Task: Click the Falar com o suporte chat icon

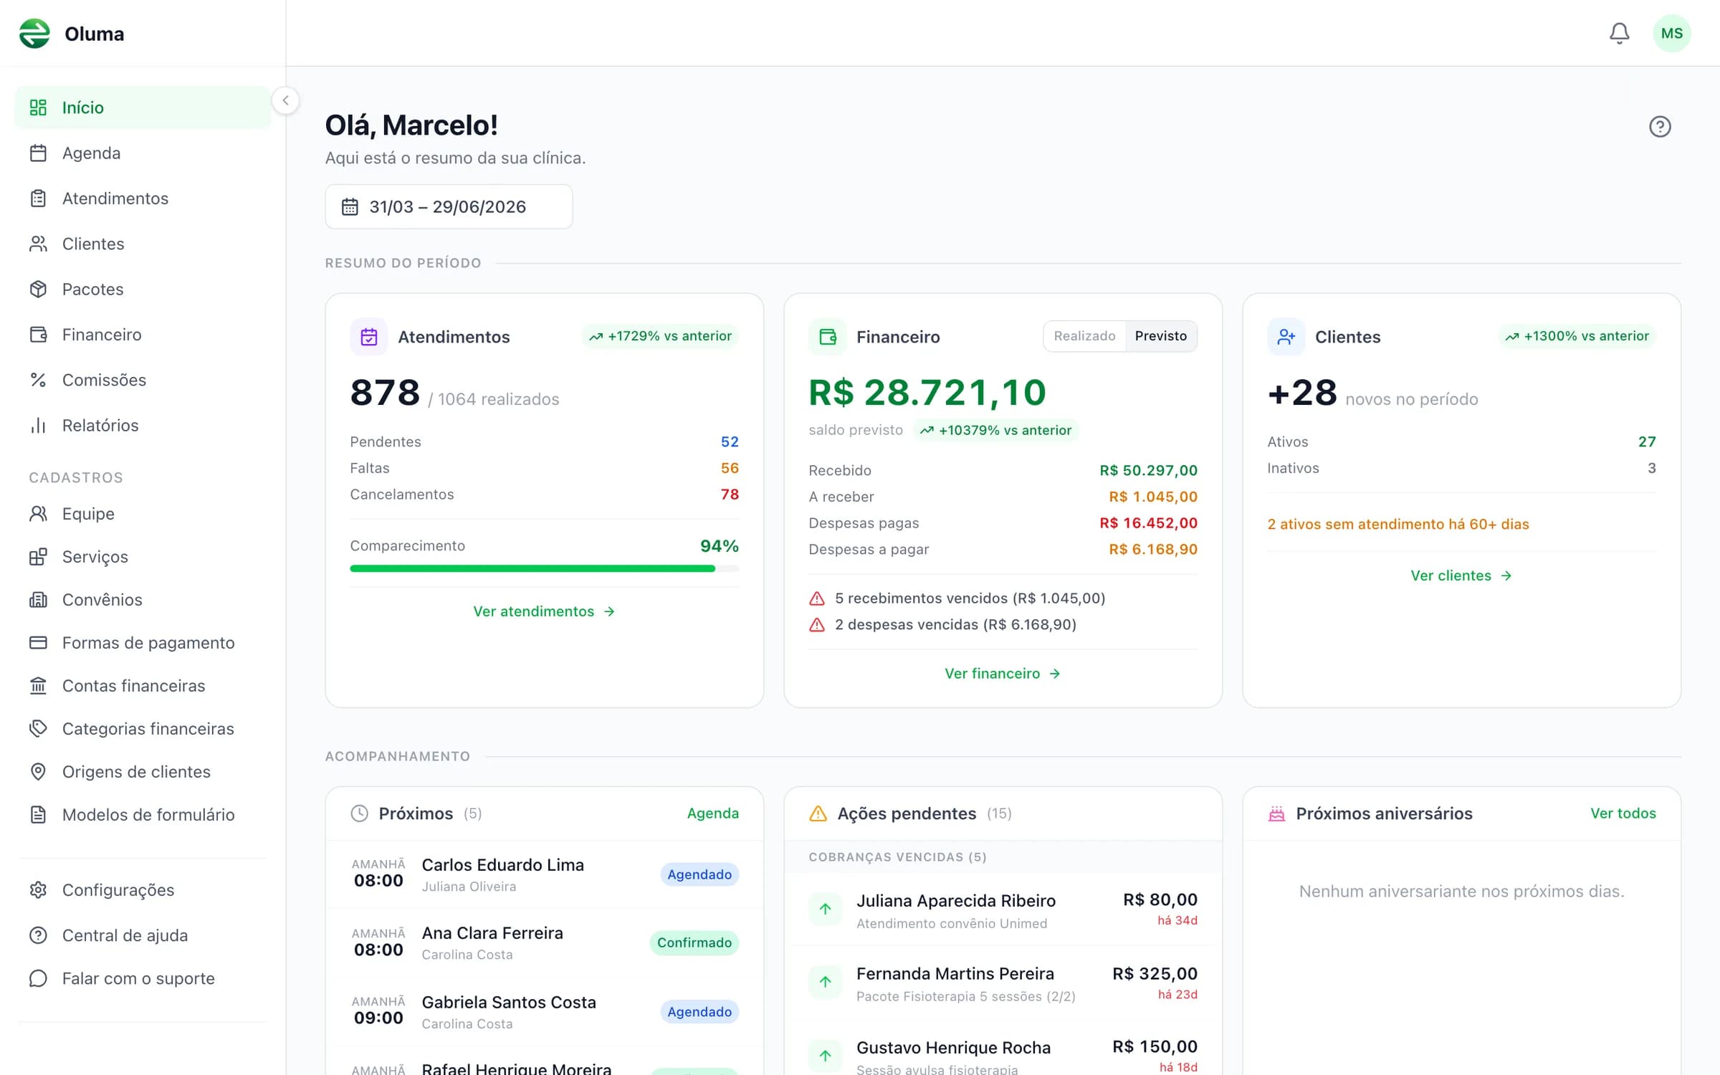Action: (x=38, y=979)
